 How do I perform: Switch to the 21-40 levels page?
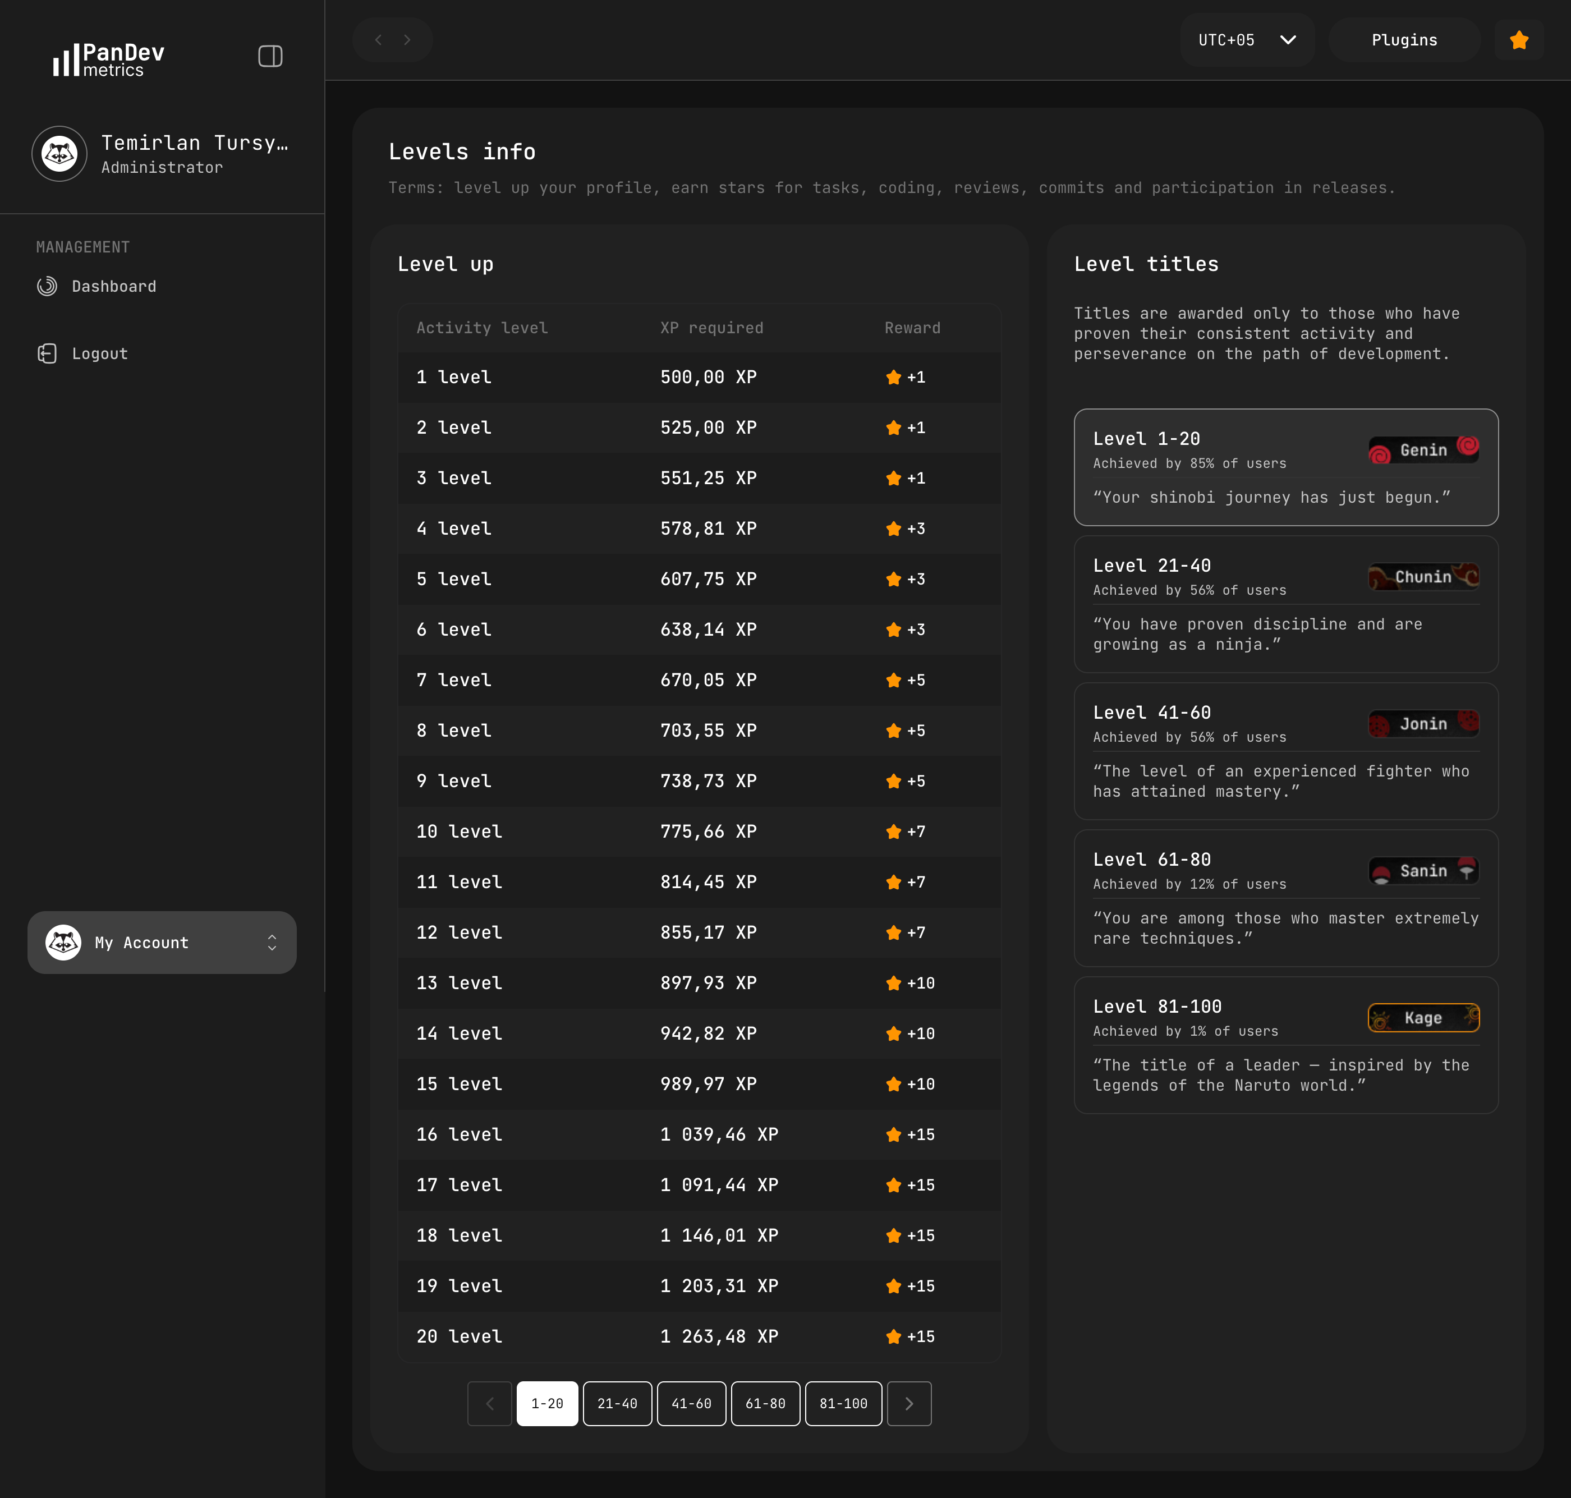[617, 1404]
